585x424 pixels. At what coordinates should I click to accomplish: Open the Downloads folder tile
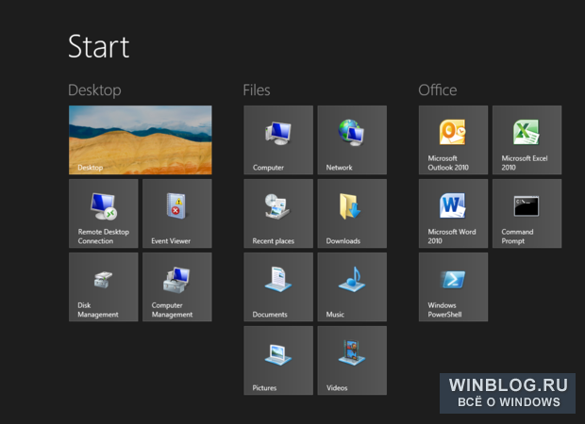352,214
